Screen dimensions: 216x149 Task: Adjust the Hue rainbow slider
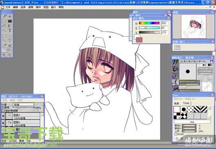[149, 23]
